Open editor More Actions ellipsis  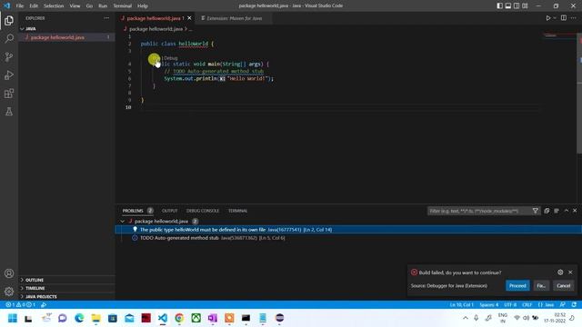click(x=574, y=18)
